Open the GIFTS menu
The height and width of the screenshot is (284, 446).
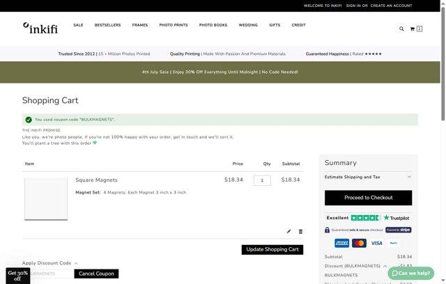tap(275, 25)
